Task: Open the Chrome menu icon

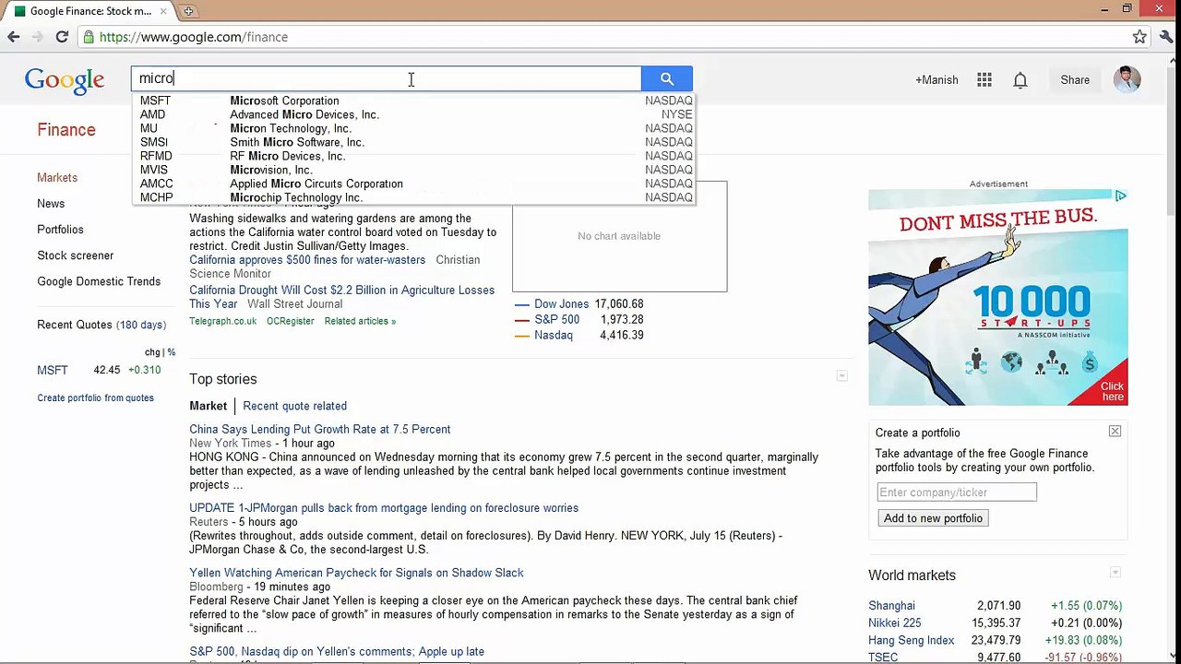Action: [1164, 37]
